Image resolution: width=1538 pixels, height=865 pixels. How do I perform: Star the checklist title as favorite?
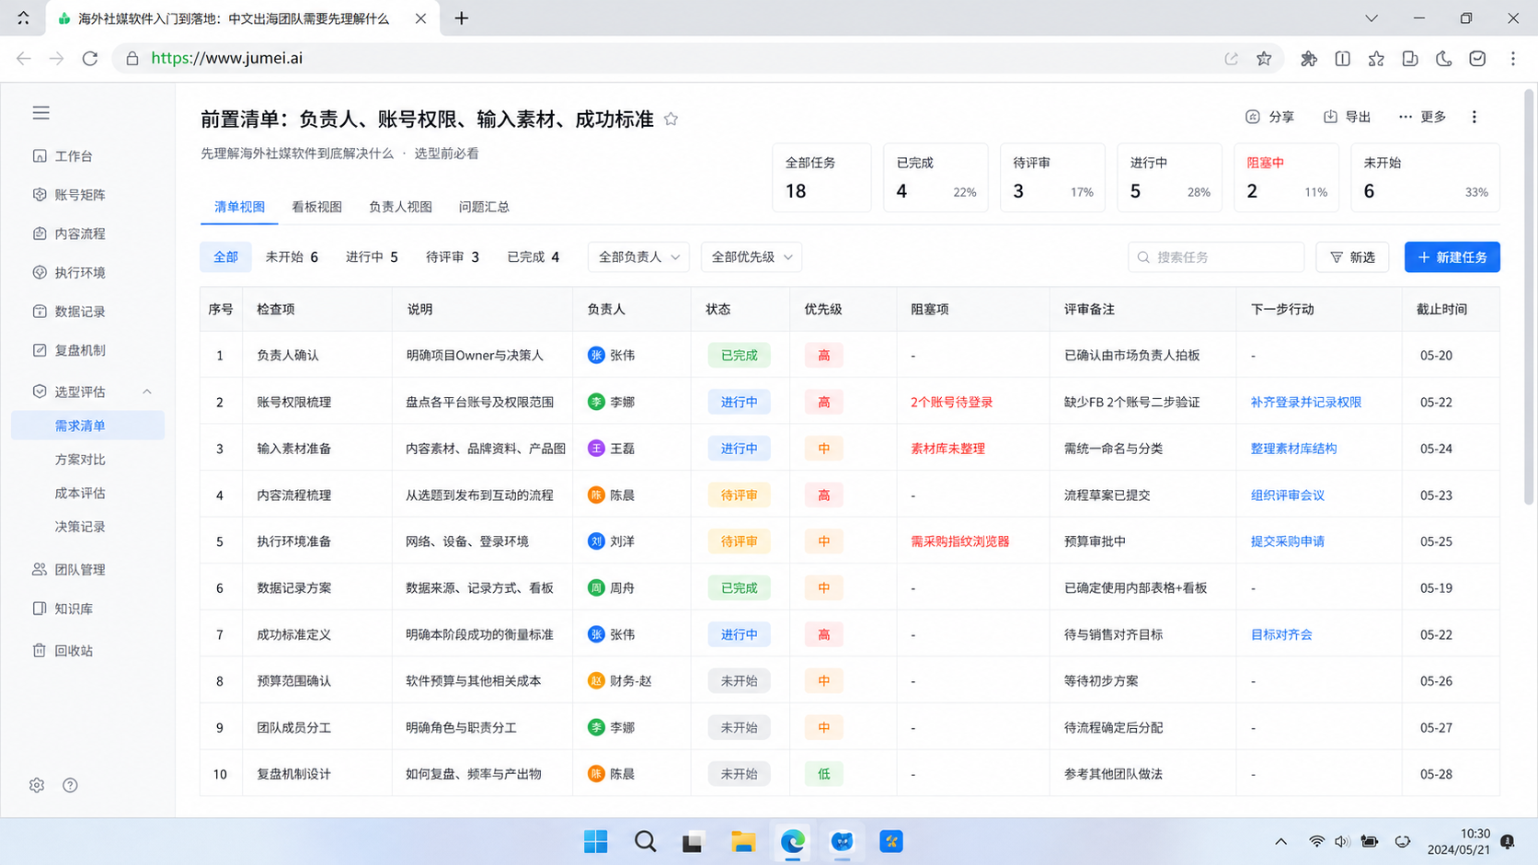click(671, 119)
